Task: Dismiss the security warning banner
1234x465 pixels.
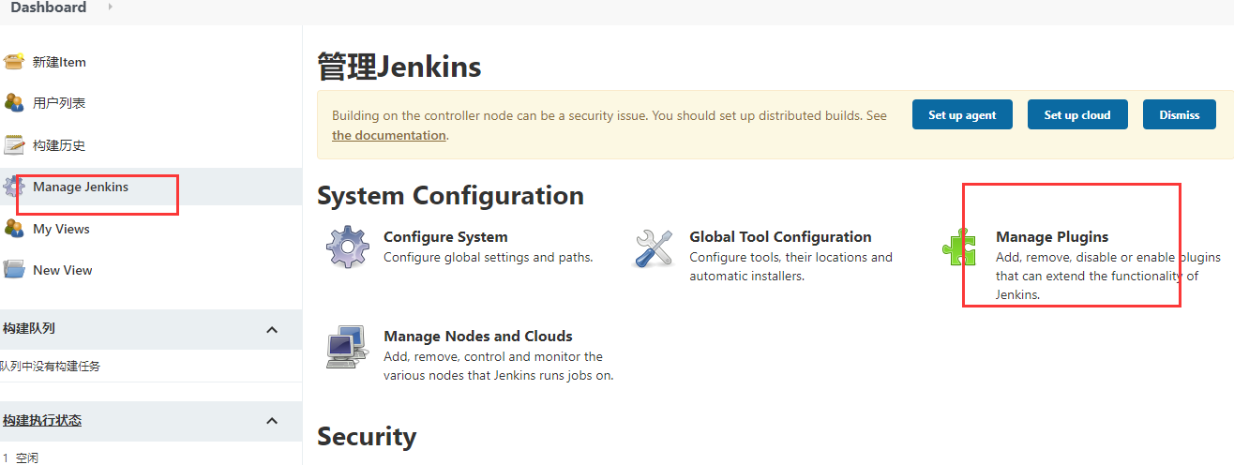Action: coord(1180,114)
